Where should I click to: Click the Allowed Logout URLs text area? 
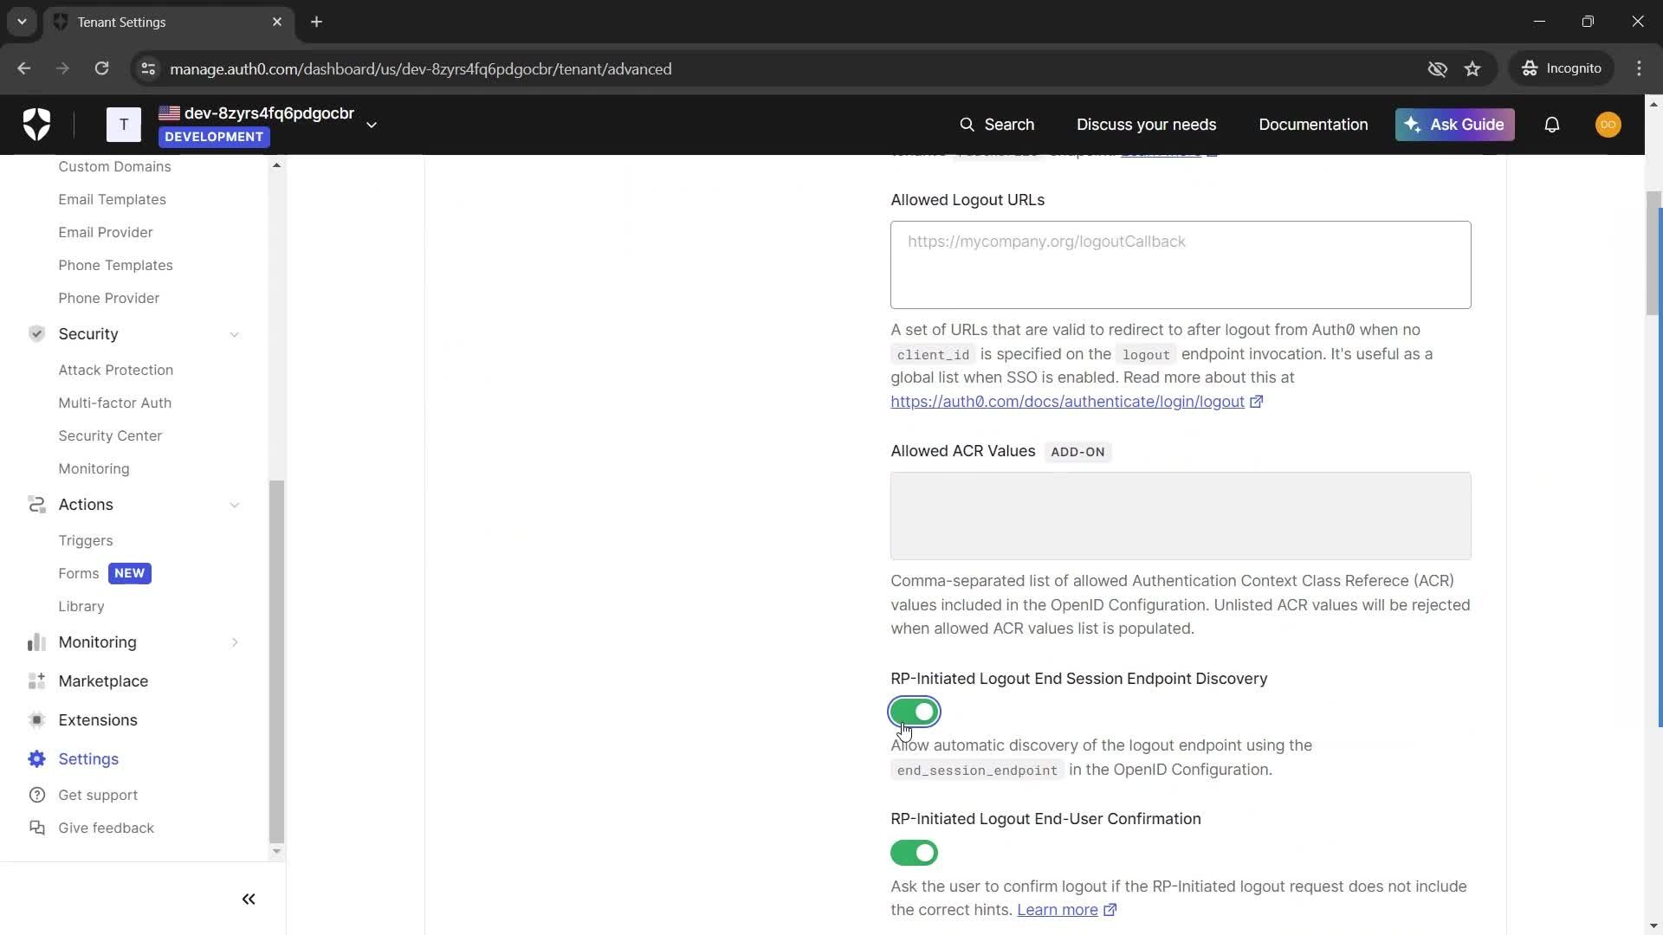(1181, 265)
